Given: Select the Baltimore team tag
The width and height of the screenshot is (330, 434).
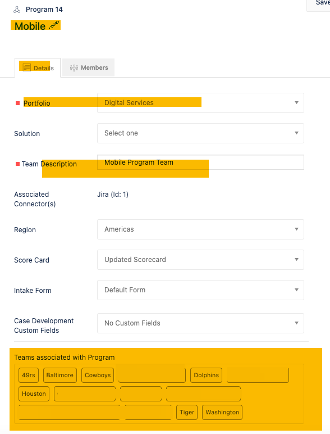Looking at the screenshot, I should pyautogui.click(x=59, y=376).
